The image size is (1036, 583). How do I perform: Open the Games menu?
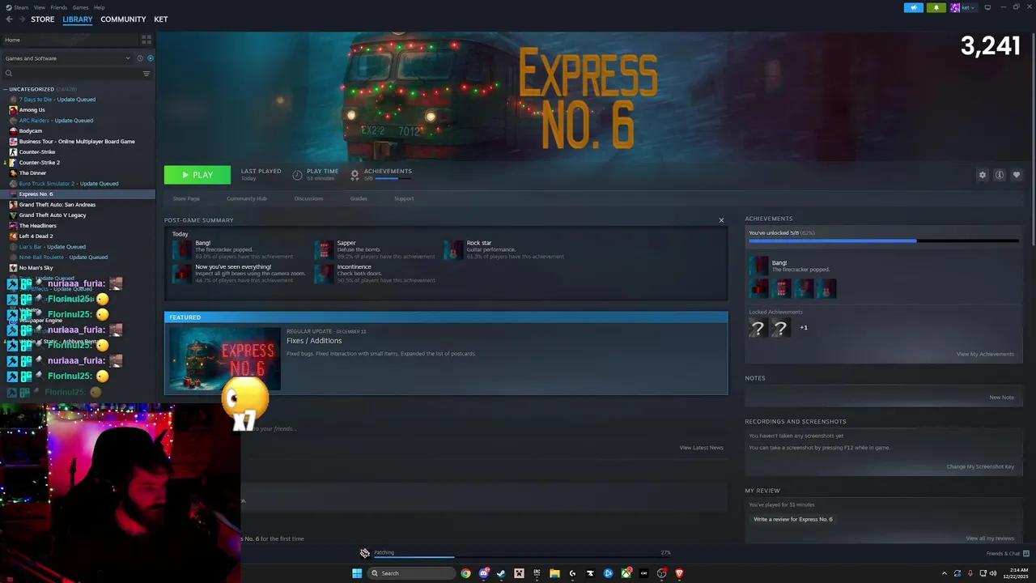(80, 7)
